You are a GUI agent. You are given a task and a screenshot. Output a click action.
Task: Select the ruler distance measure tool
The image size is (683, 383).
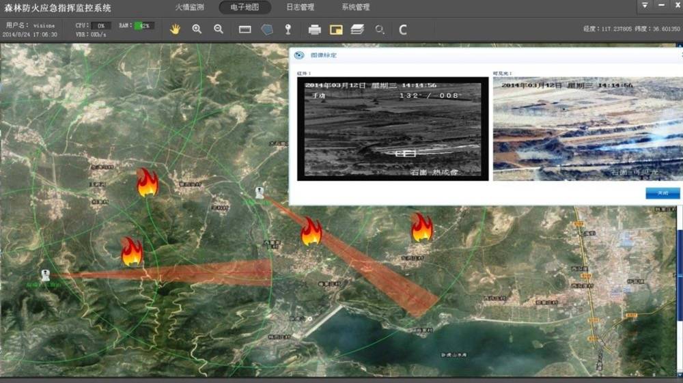245,29
